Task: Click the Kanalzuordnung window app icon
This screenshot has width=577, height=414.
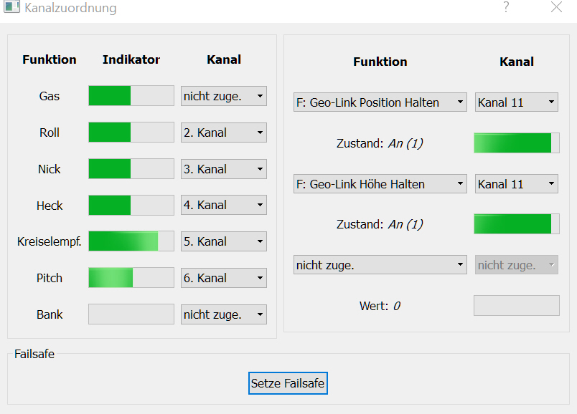Action: tap(11, 8)
